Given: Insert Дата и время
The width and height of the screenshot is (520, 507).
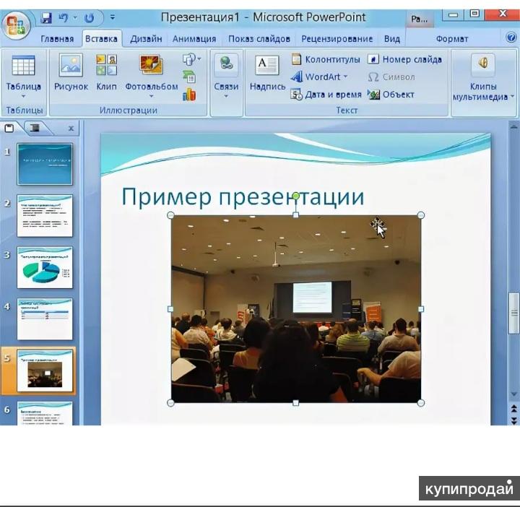Looking at the screenshot, I should point(325,95).
